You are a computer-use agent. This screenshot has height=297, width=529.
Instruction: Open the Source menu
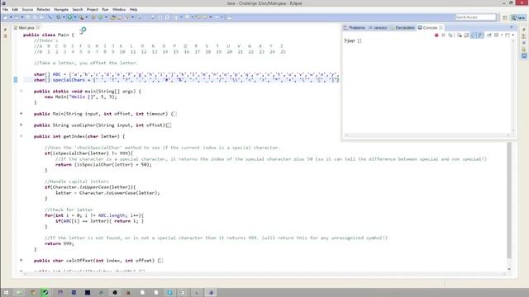coord(27,9)
